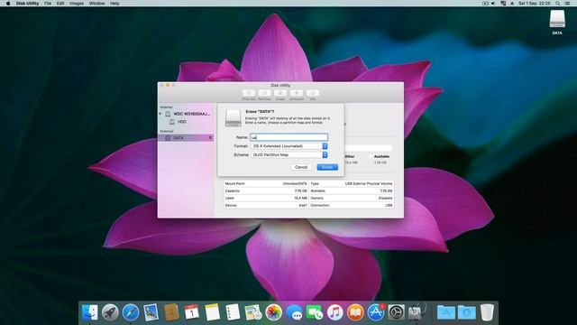This screenshot has height=325, width=577.
Task: Open Finder from the dock
Action: (x=90, y=312)
